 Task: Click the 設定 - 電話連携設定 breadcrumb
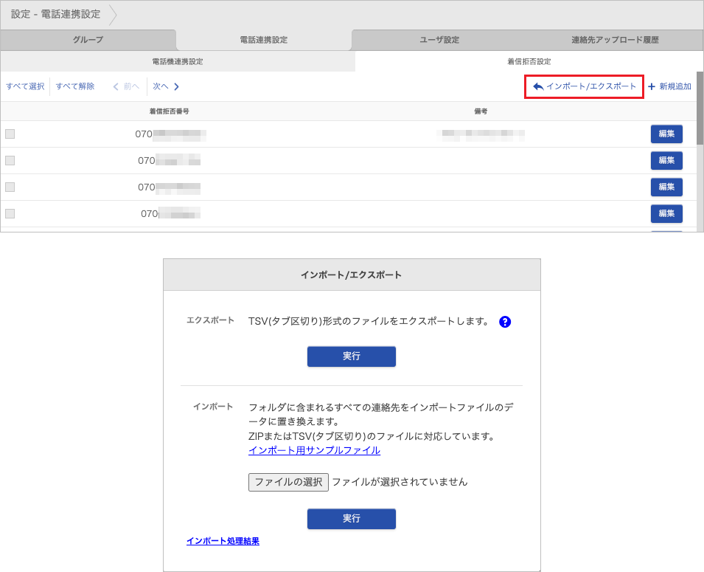56,14
